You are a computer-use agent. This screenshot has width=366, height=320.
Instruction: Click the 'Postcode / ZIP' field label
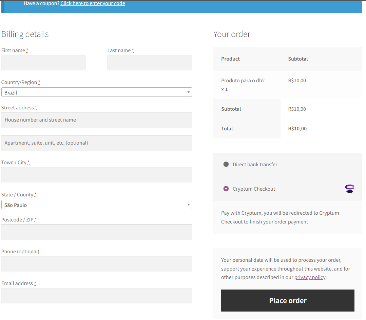coord(18,220)
